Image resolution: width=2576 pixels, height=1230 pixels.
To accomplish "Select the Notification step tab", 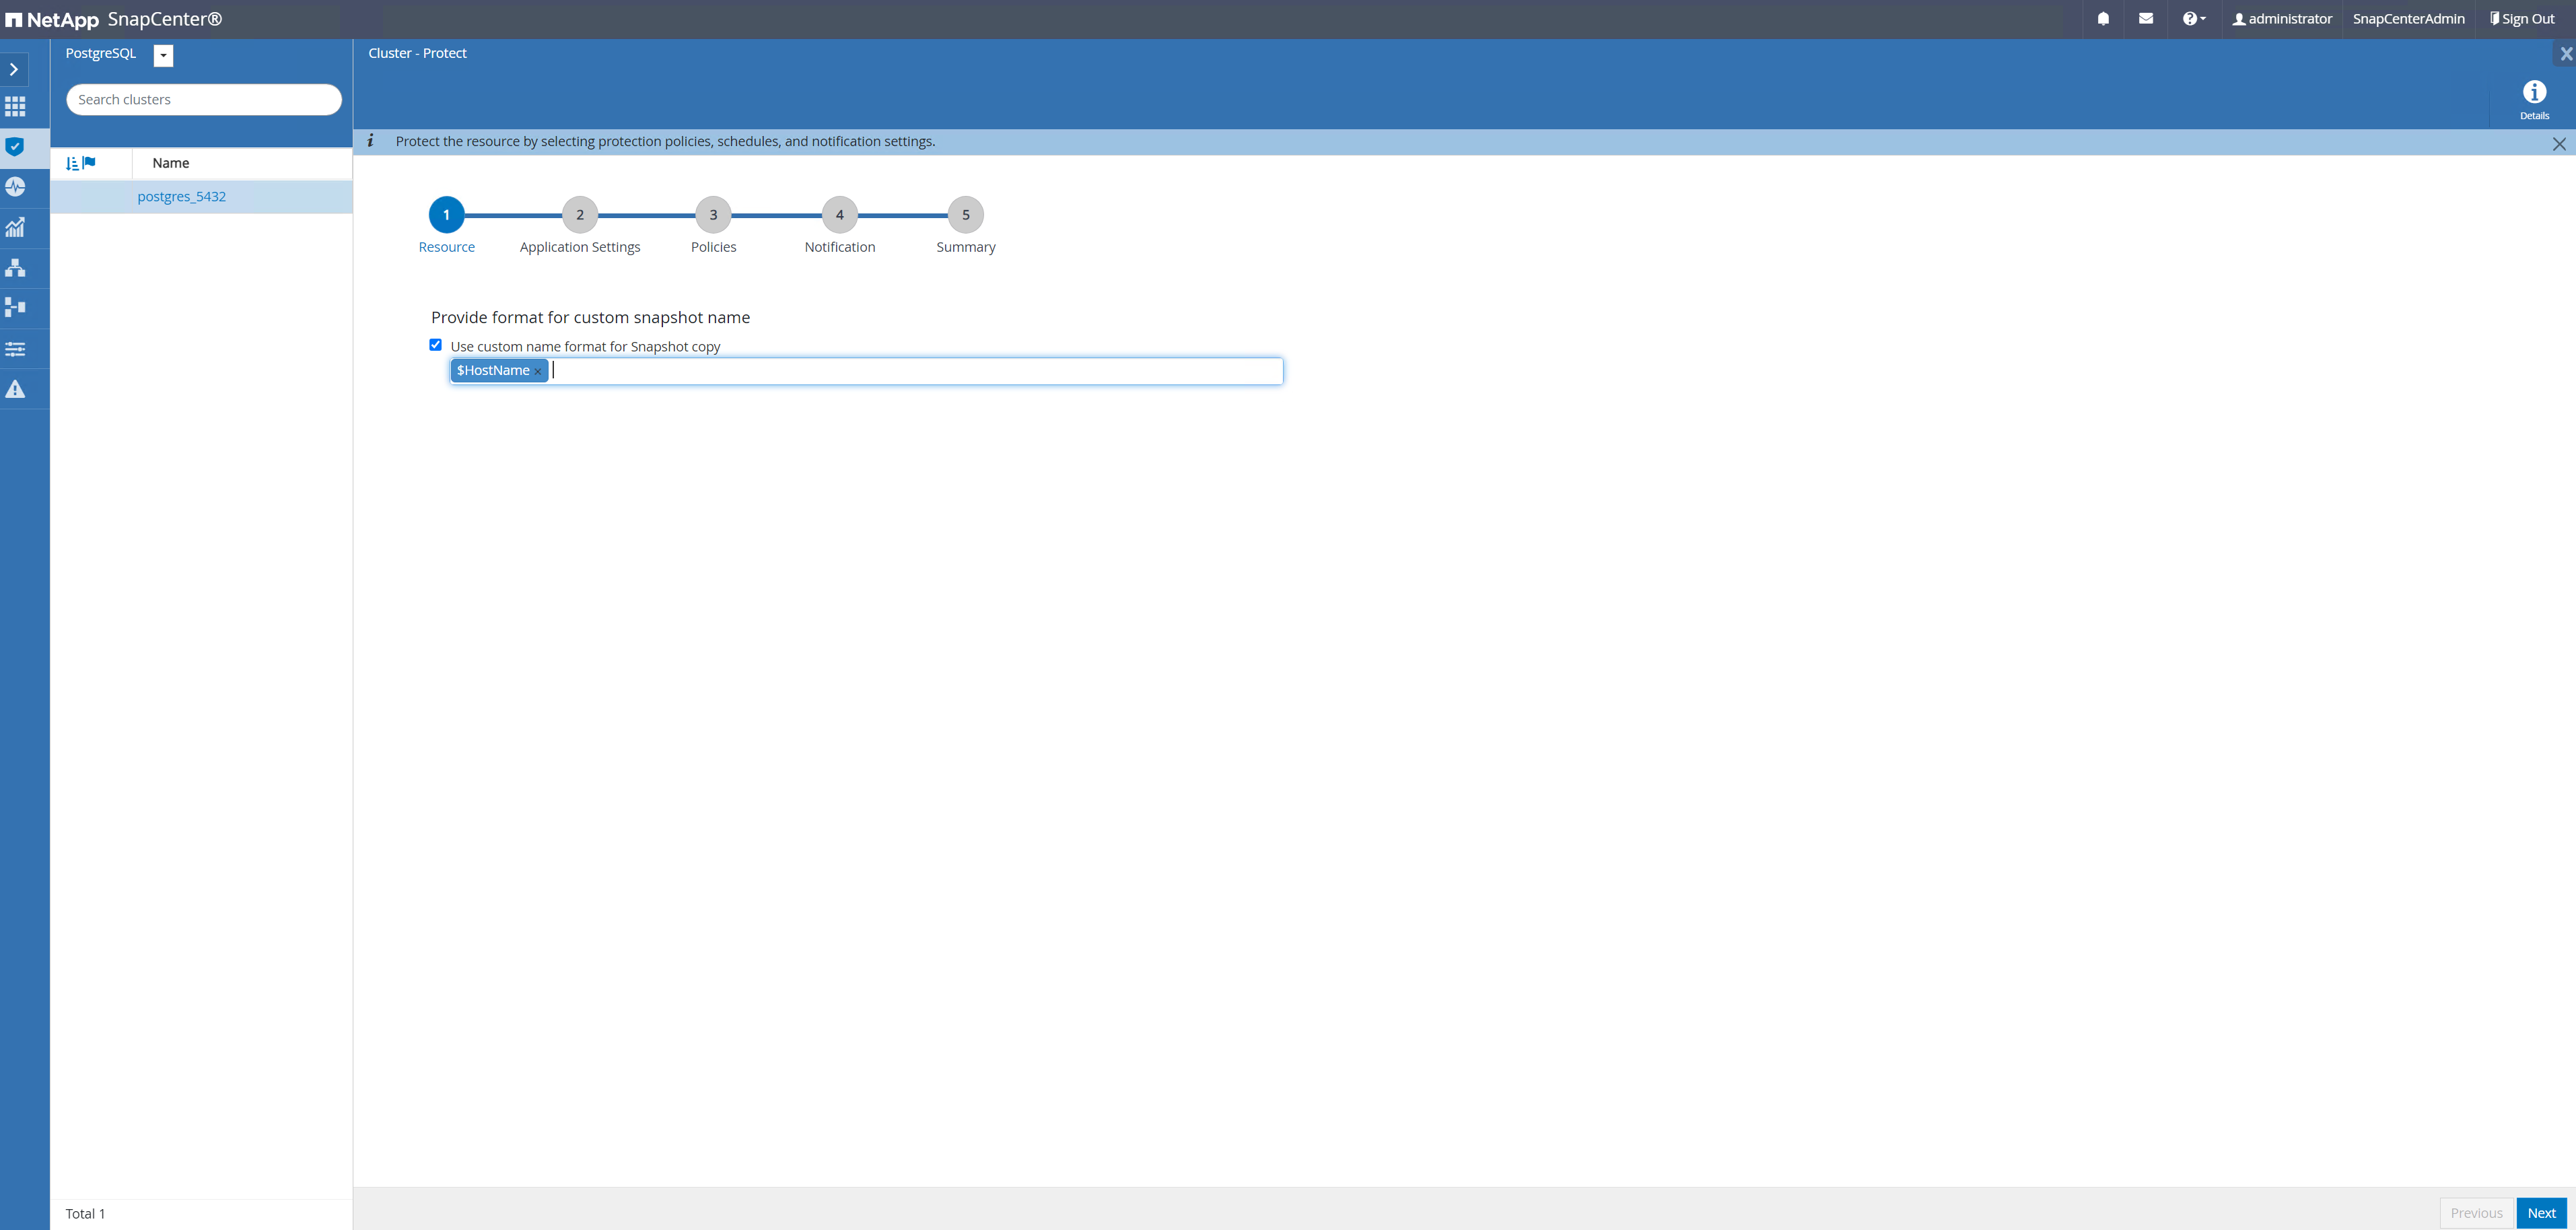I will (838, 215).
